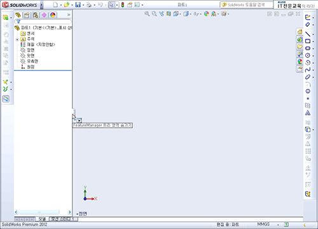Screen dimensions: 318x229
Task: Print using the Print icon
Action: point(89,4)
